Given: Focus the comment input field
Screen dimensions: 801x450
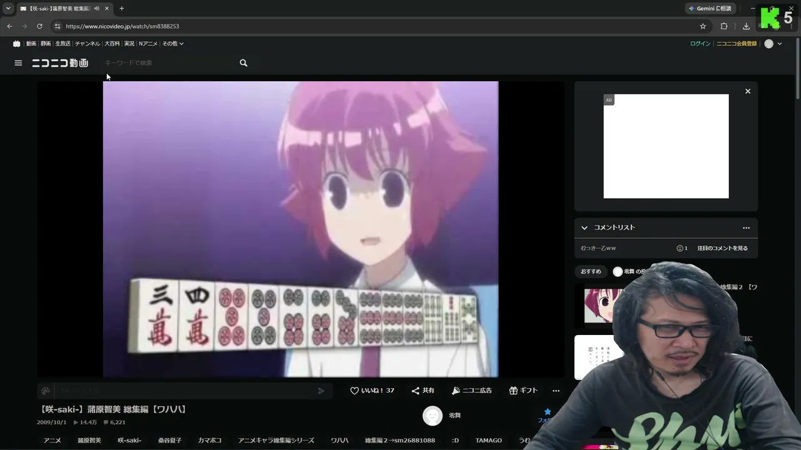Looking at the screenshot, I should [185, 391].
